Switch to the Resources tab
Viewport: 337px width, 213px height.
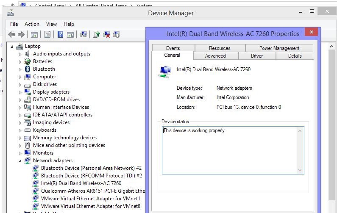point(220,48)
